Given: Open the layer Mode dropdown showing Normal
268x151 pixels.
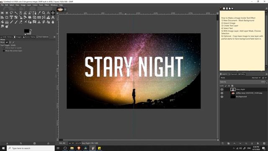Looking at the screenshot, I should coord(256,78).
